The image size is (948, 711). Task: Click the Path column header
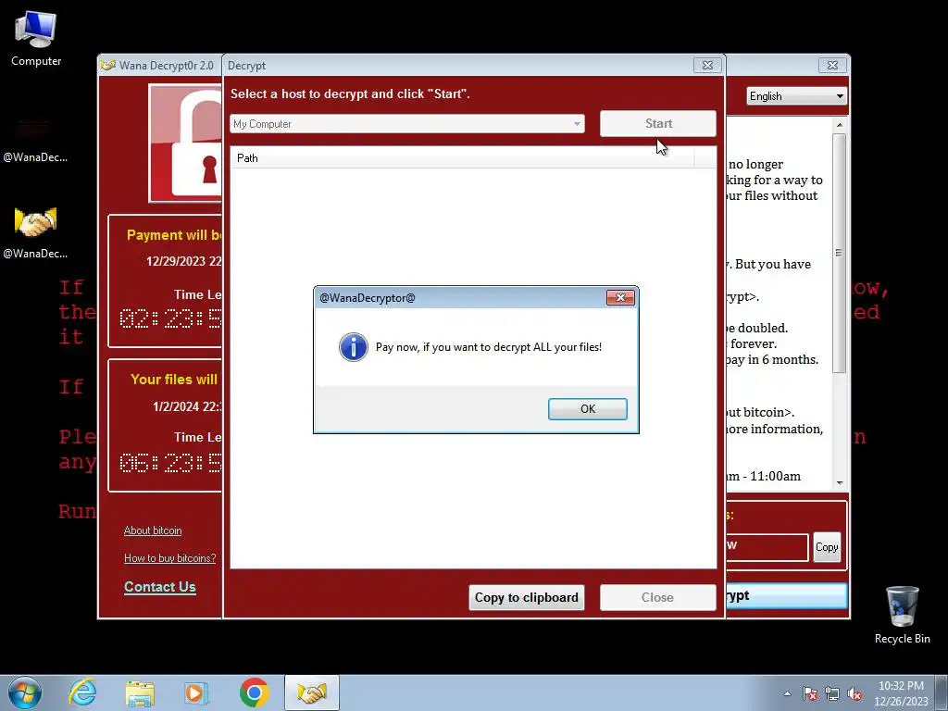pyautogui.click(x=463, y=157)
